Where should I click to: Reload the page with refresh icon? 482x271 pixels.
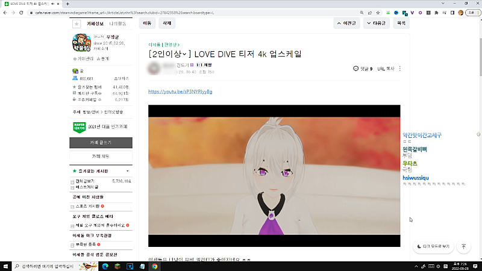(21, 13)
